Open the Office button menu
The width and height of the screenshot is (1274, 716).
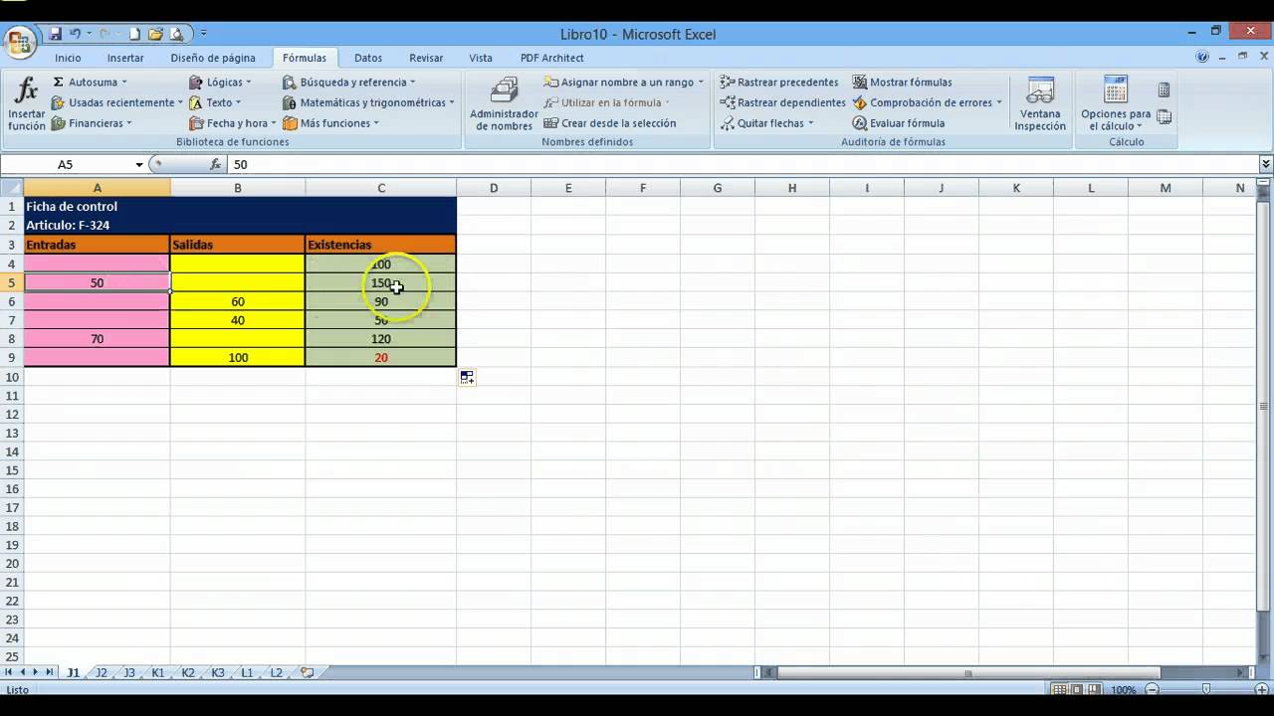[20, 43]
